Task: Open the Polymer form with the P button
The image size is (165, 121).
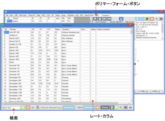Action: (95, 19)
